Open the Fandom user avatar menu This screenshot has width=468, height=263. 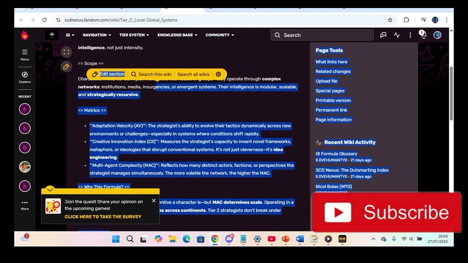coord(437,35)
